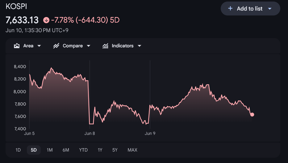Click the Jun 8 date axis label

pos(90,134)
